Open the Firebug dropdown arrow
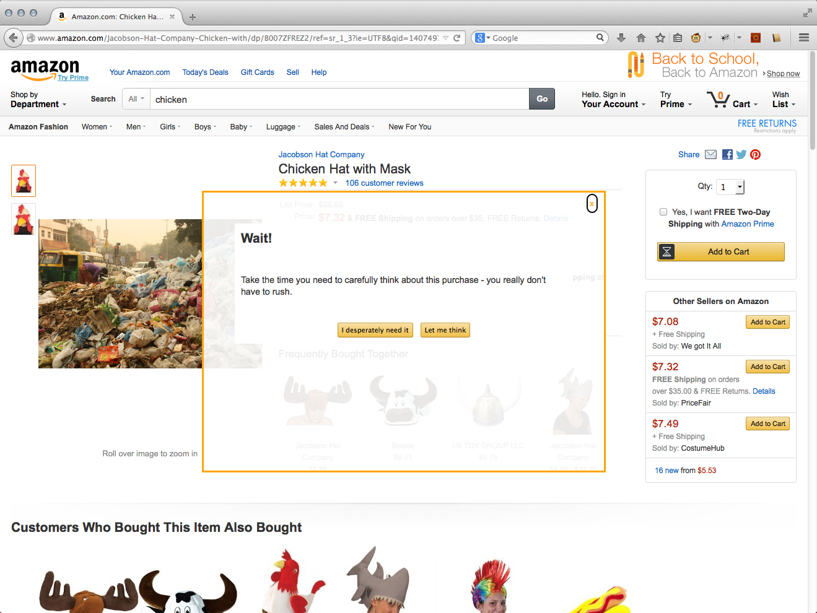 coord(739,38)
